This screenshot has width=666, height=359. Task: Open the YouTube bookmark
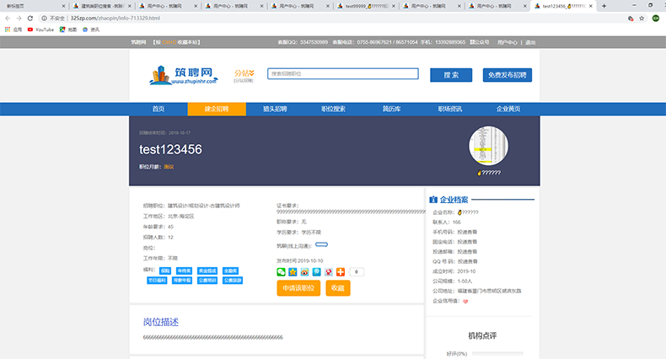(40, 29)
